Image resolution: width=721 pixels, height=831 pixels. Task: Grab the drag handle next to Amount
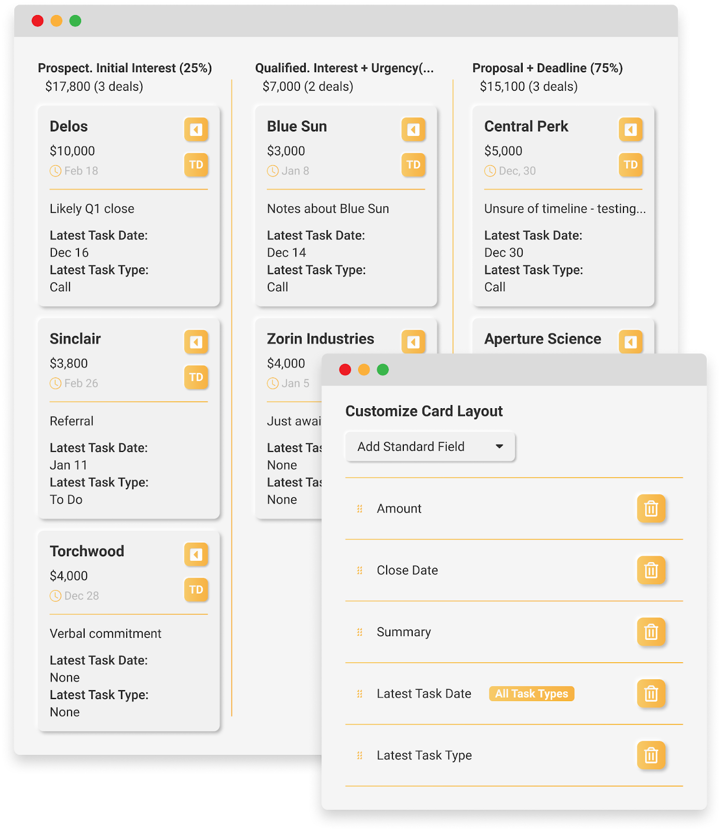tap(360, 509)
